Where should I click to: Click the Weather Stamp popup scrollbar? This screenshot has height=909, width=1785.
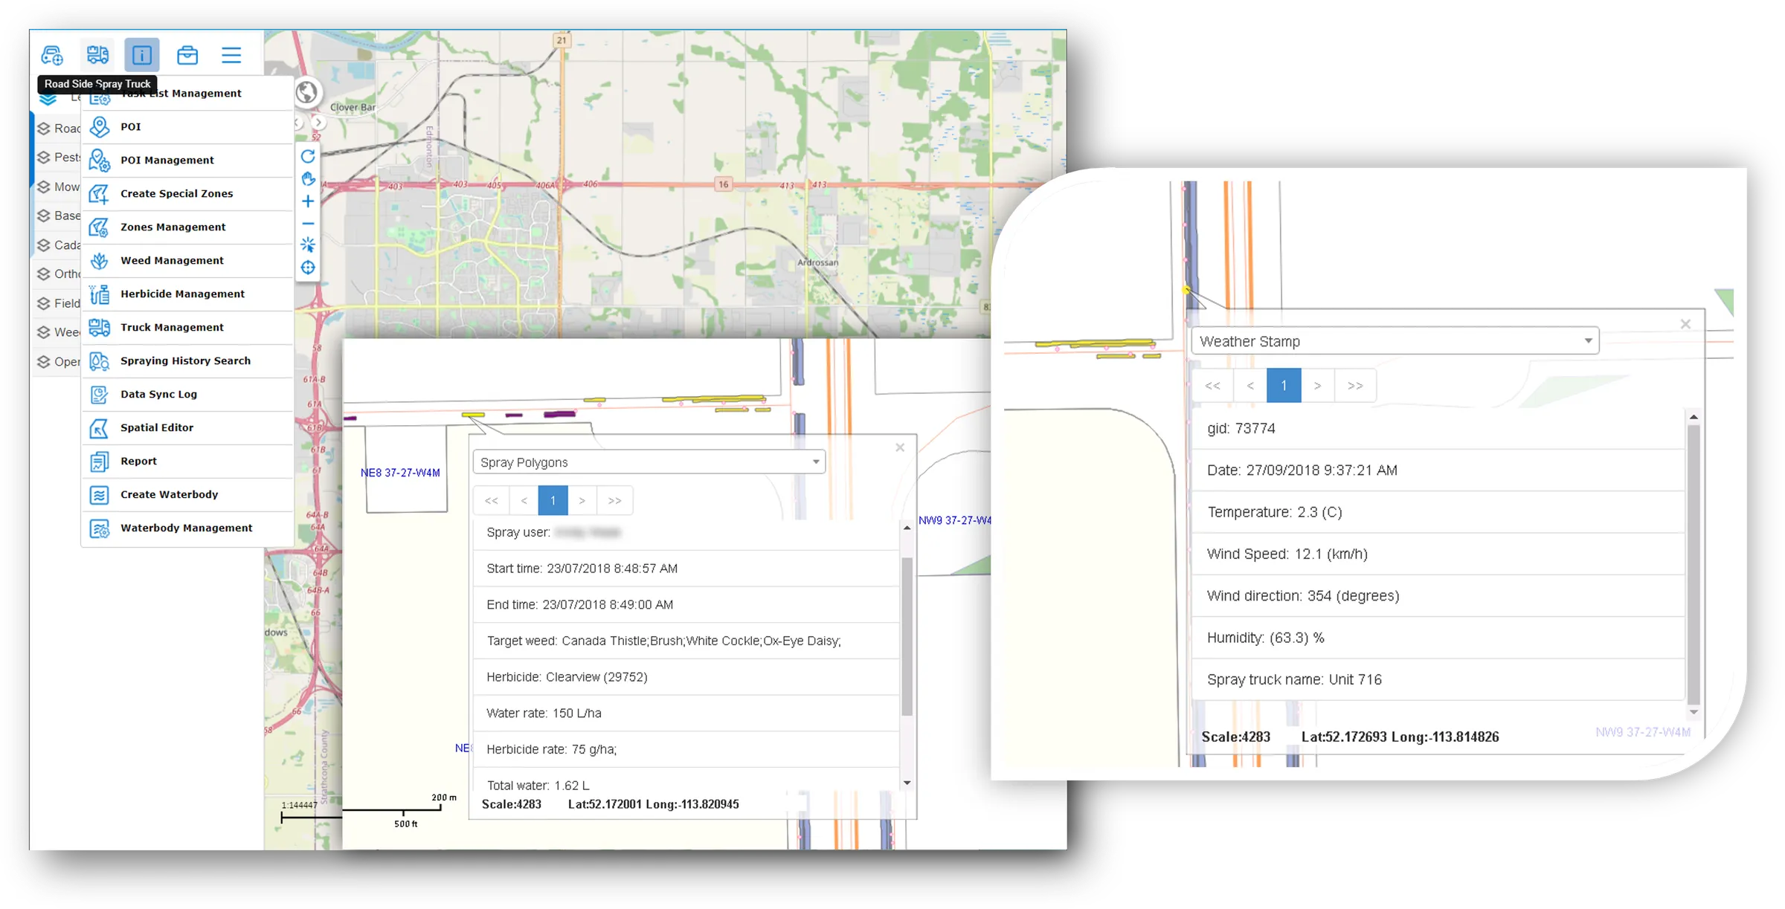[1694, 565]
